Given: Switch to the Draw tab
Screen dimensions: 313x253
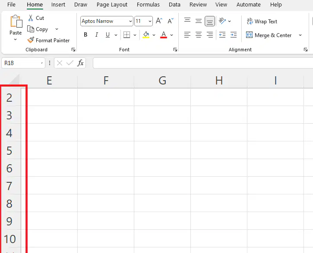Looking at the screenshot, I should coord(81,5).
